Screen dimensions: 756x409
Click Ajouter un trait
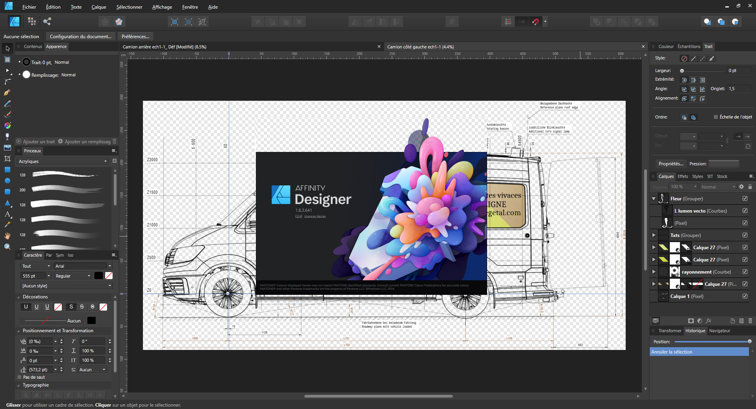tap(35, 141)
